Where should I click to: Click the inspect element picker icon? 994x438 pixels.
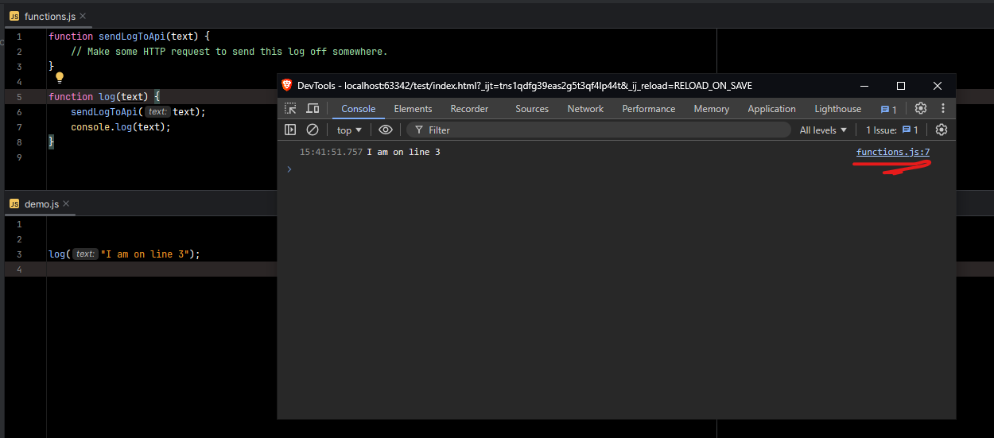click(x=291, y=109)
